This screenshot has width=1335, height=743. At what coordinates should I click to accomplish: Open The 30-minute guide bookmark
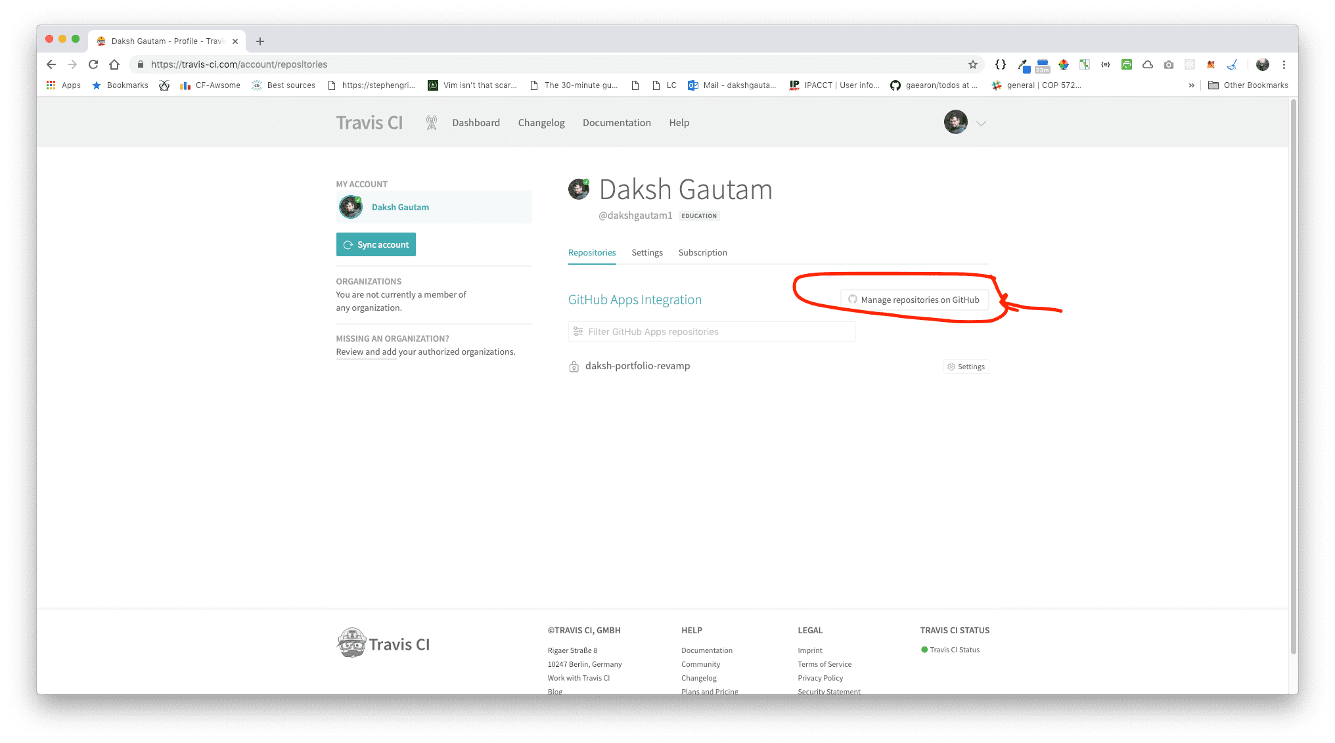pos(574,85)
